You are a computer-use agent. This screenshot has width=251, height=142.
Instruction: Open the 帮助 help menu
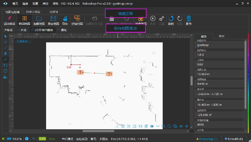[x=55, y=4]
